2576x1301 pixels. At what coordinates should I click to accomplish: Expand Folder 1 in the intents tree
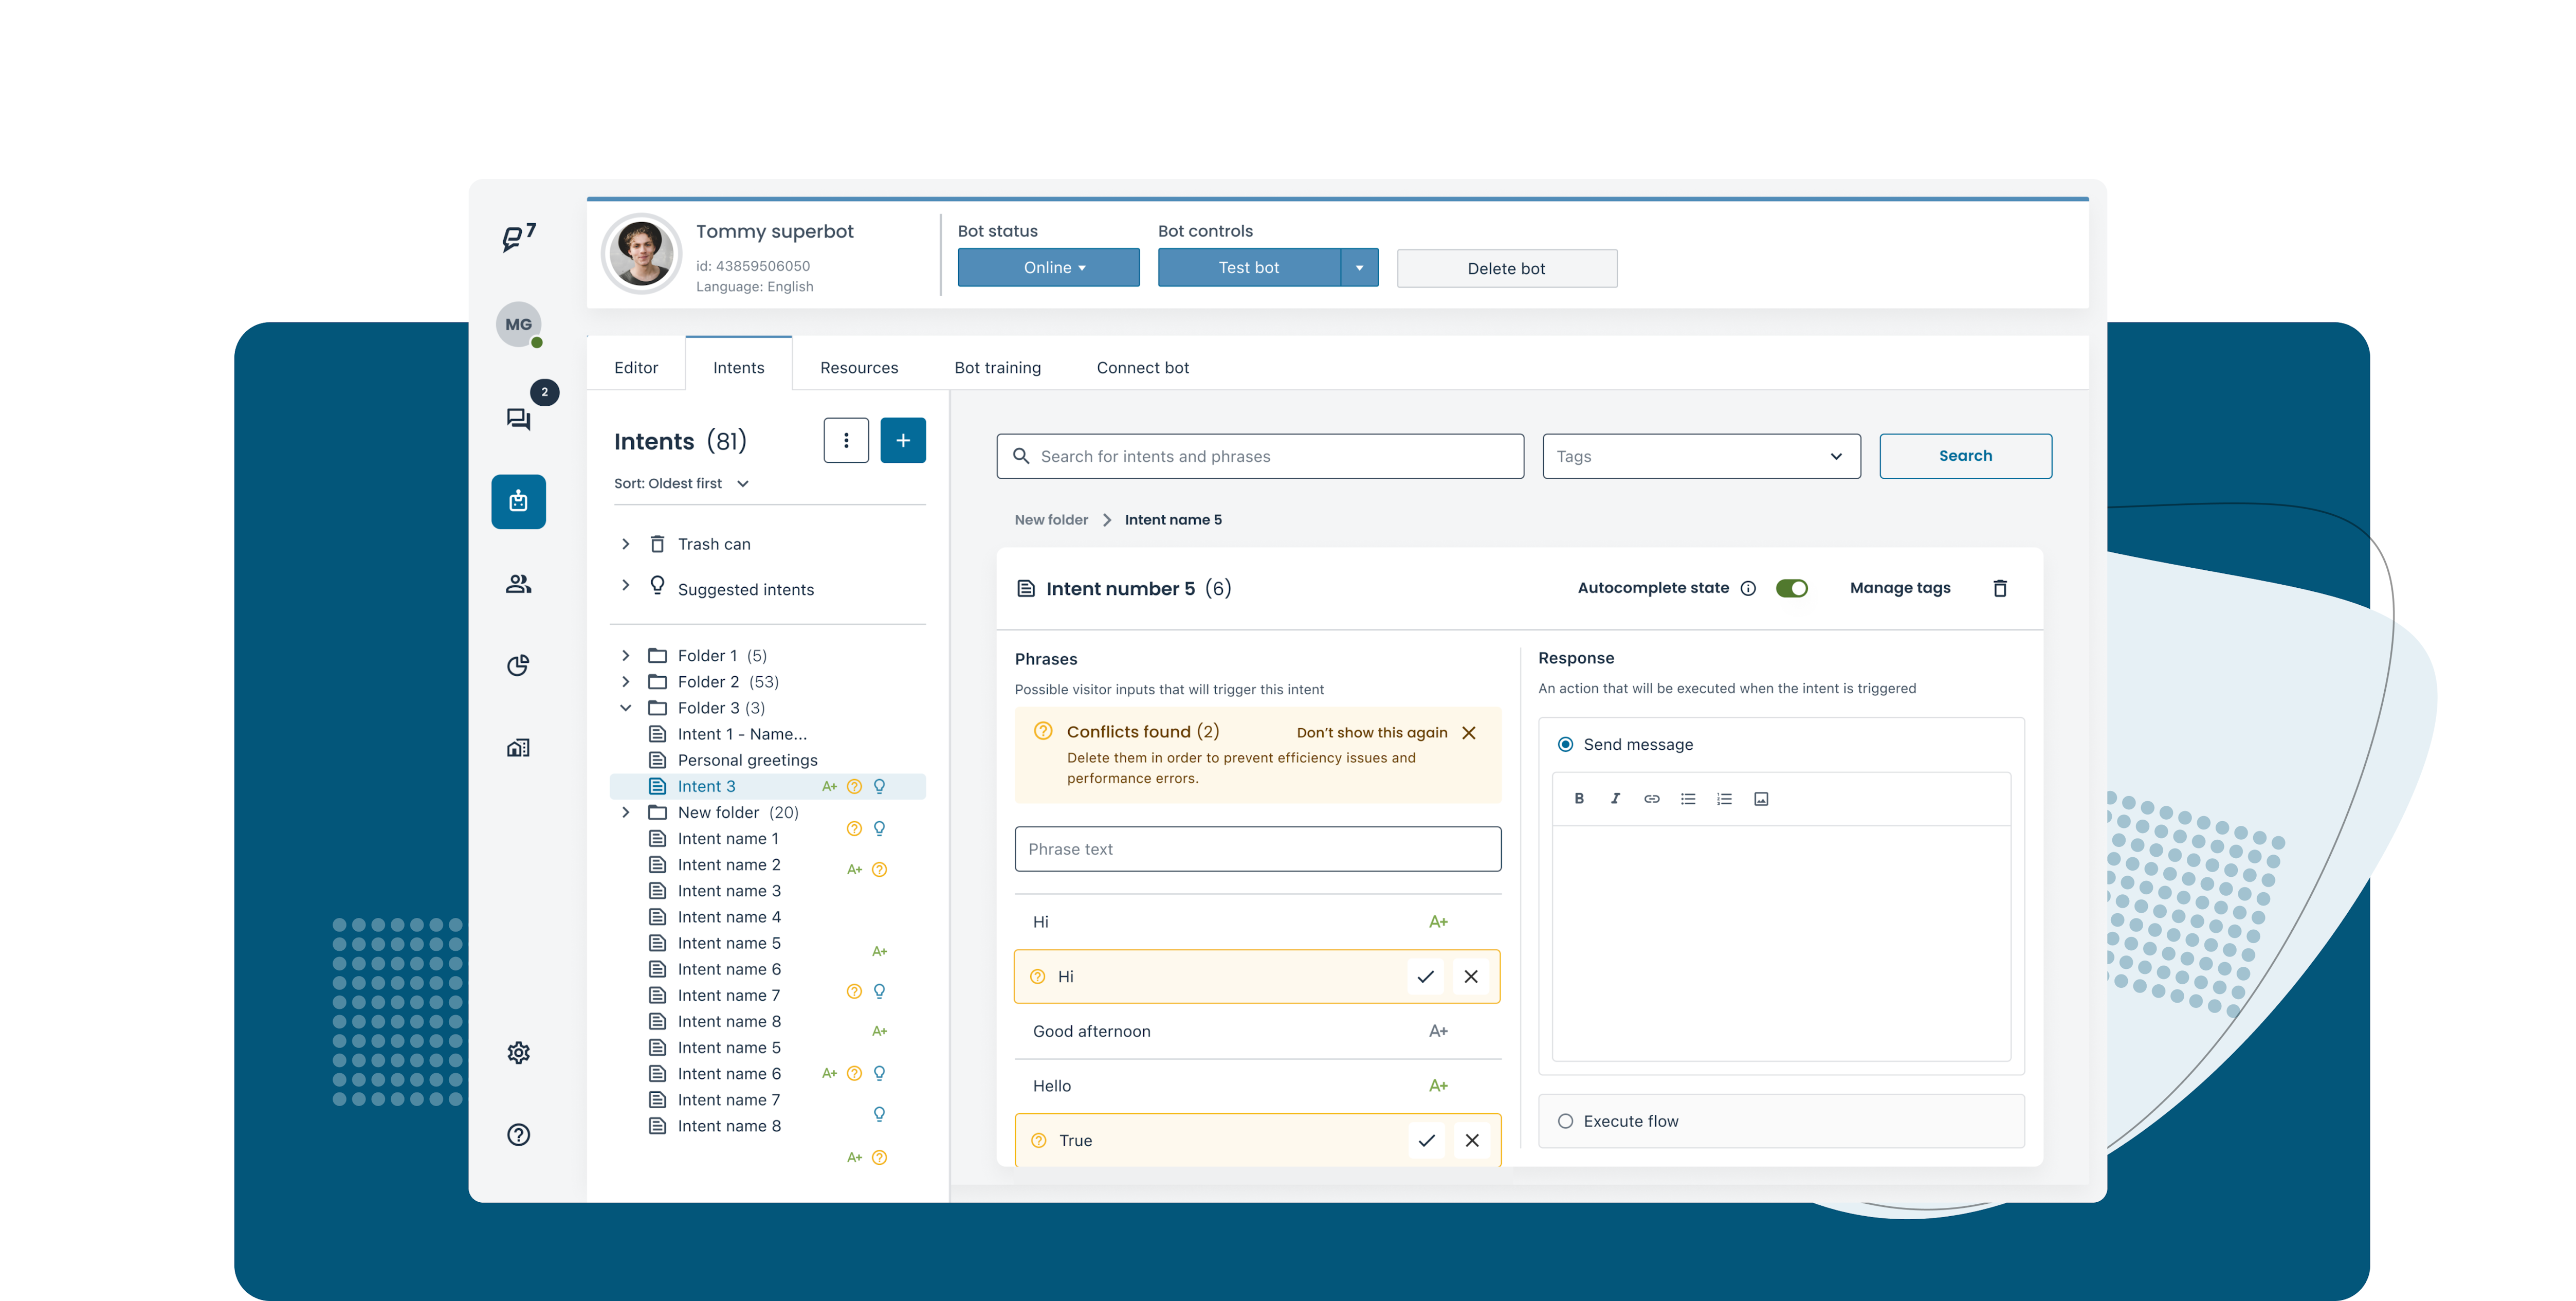(x=626, y=655)
